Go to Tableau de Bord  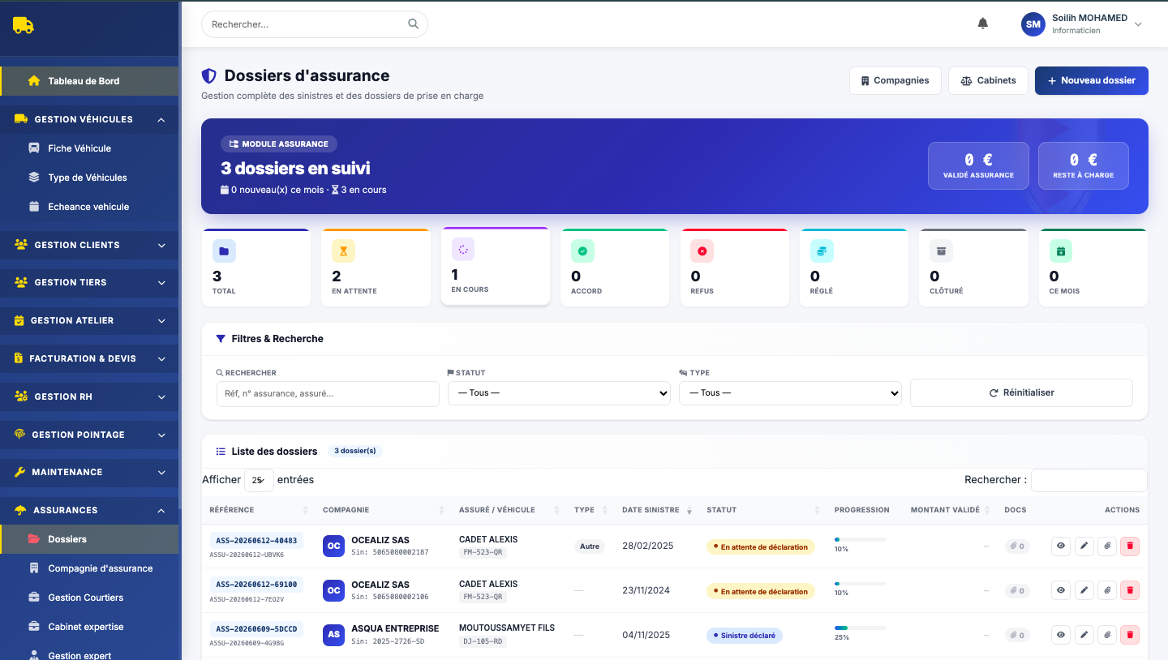pyautogui.click(x=90, y=81)
